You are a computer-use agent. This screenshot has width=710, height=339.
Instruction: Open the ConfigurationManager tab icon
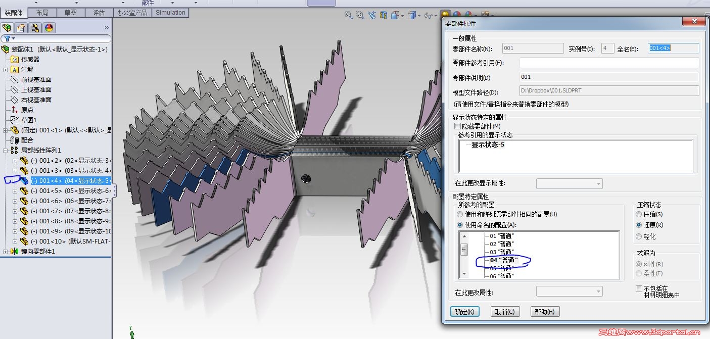(x=35, y=27)
